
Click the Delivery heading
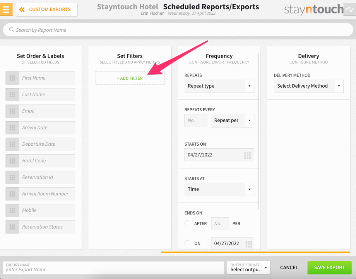pyautogui.click(x=308, y=56)
